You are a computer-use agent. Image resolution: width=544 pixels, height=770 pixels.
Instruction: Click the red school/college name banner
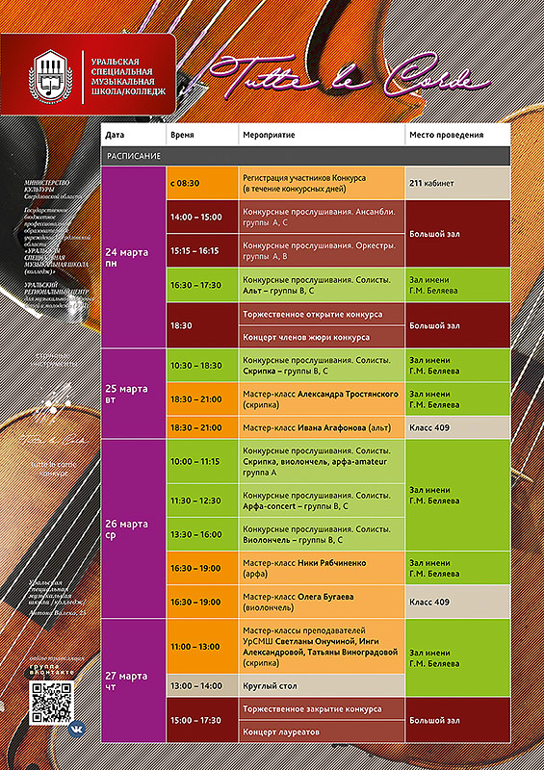88,74
